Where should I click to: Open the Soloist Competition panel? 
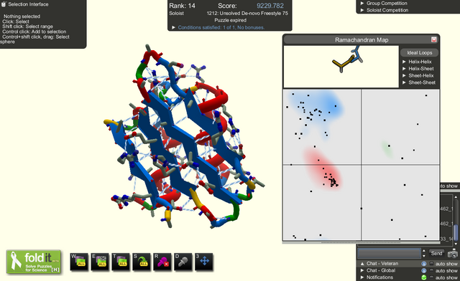pyautogui.click(x=385, y=10)
